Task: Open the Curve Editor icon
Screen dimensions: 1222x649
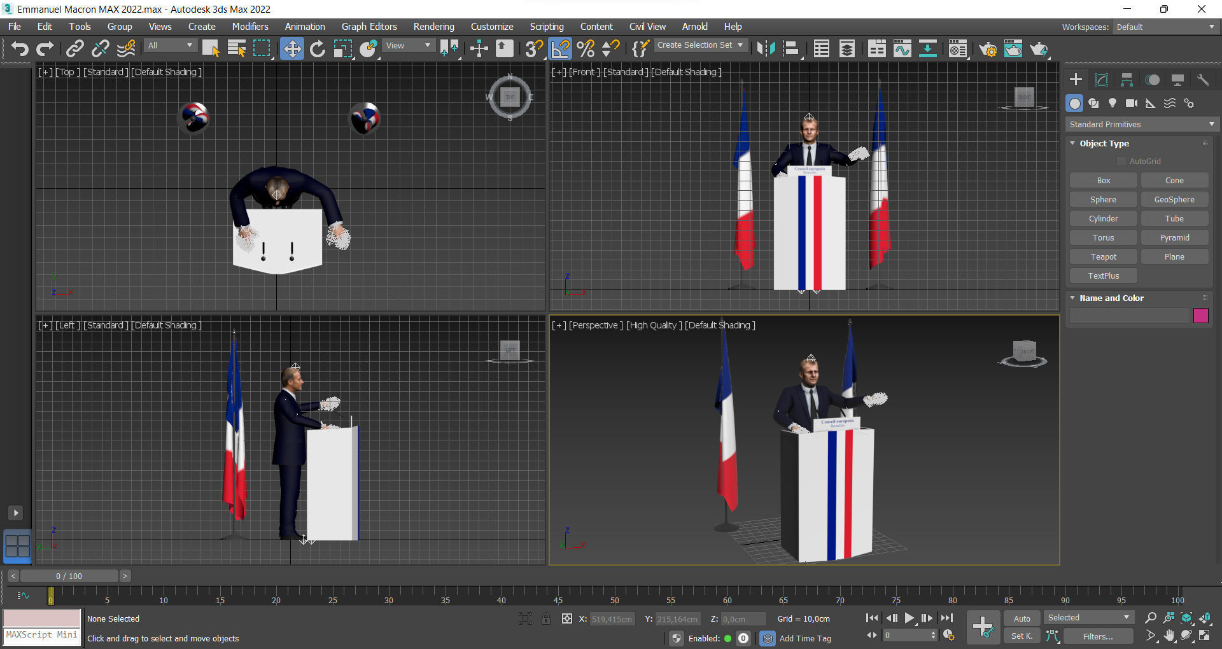Action: coord(902,48)
